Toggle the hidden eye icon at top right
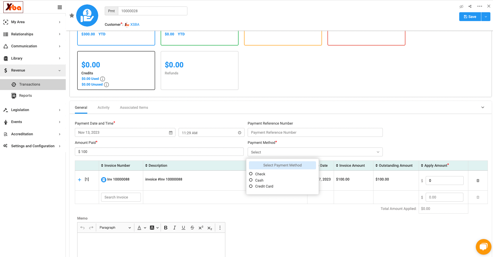The image size is (493, 257). click(461, 7)
